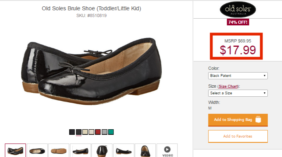Choose the teal green color swatch
The width and height of the screenshot is (282, 157).
coord(111,132)
